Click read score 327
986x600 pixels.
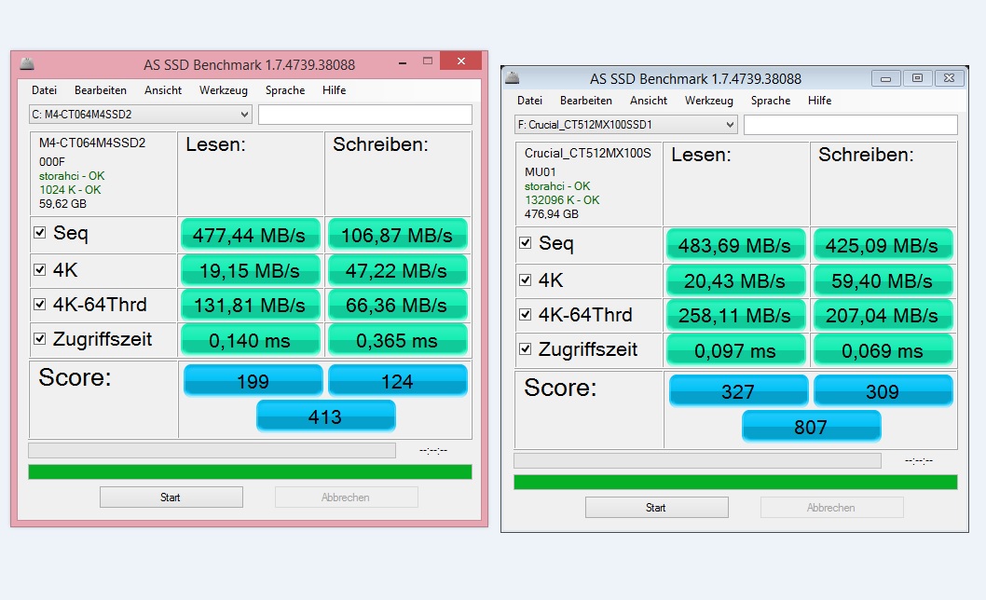coord(738,390)
